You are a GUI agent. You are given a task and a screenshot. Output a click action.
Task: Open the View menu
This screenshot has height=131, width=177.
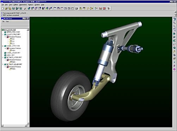[11, 5]
